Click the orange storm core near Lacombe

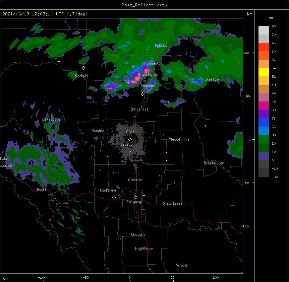click(x=147, y=71)
